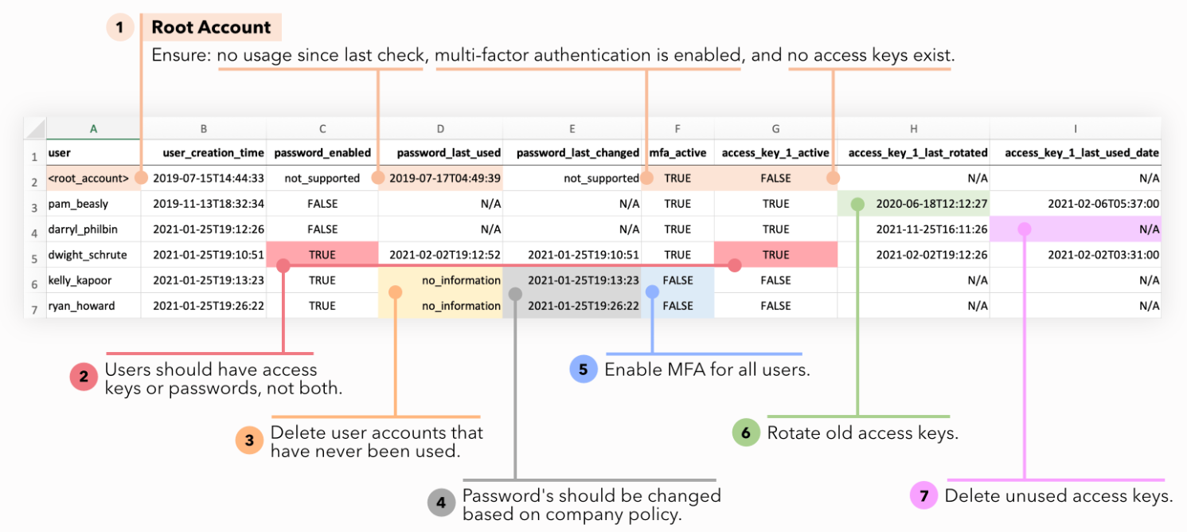Click ryan_howard's password_enabled TRUE cell
The width and height of the screenshot is (1187, 532).
(x=322, y=306)
